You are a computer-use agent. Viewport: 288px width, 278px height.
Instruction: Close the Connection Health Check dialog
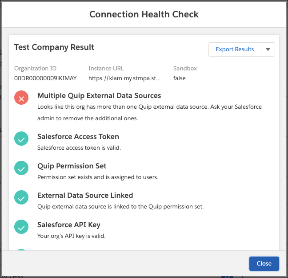coord(264,263)
